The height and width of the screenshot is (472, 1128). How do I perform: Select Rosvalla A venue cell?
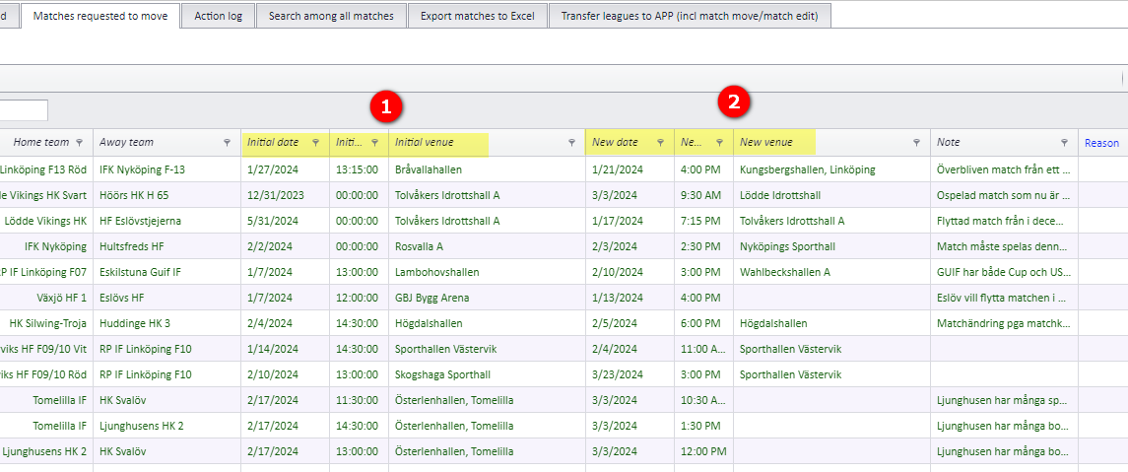[x=487, y=246]
